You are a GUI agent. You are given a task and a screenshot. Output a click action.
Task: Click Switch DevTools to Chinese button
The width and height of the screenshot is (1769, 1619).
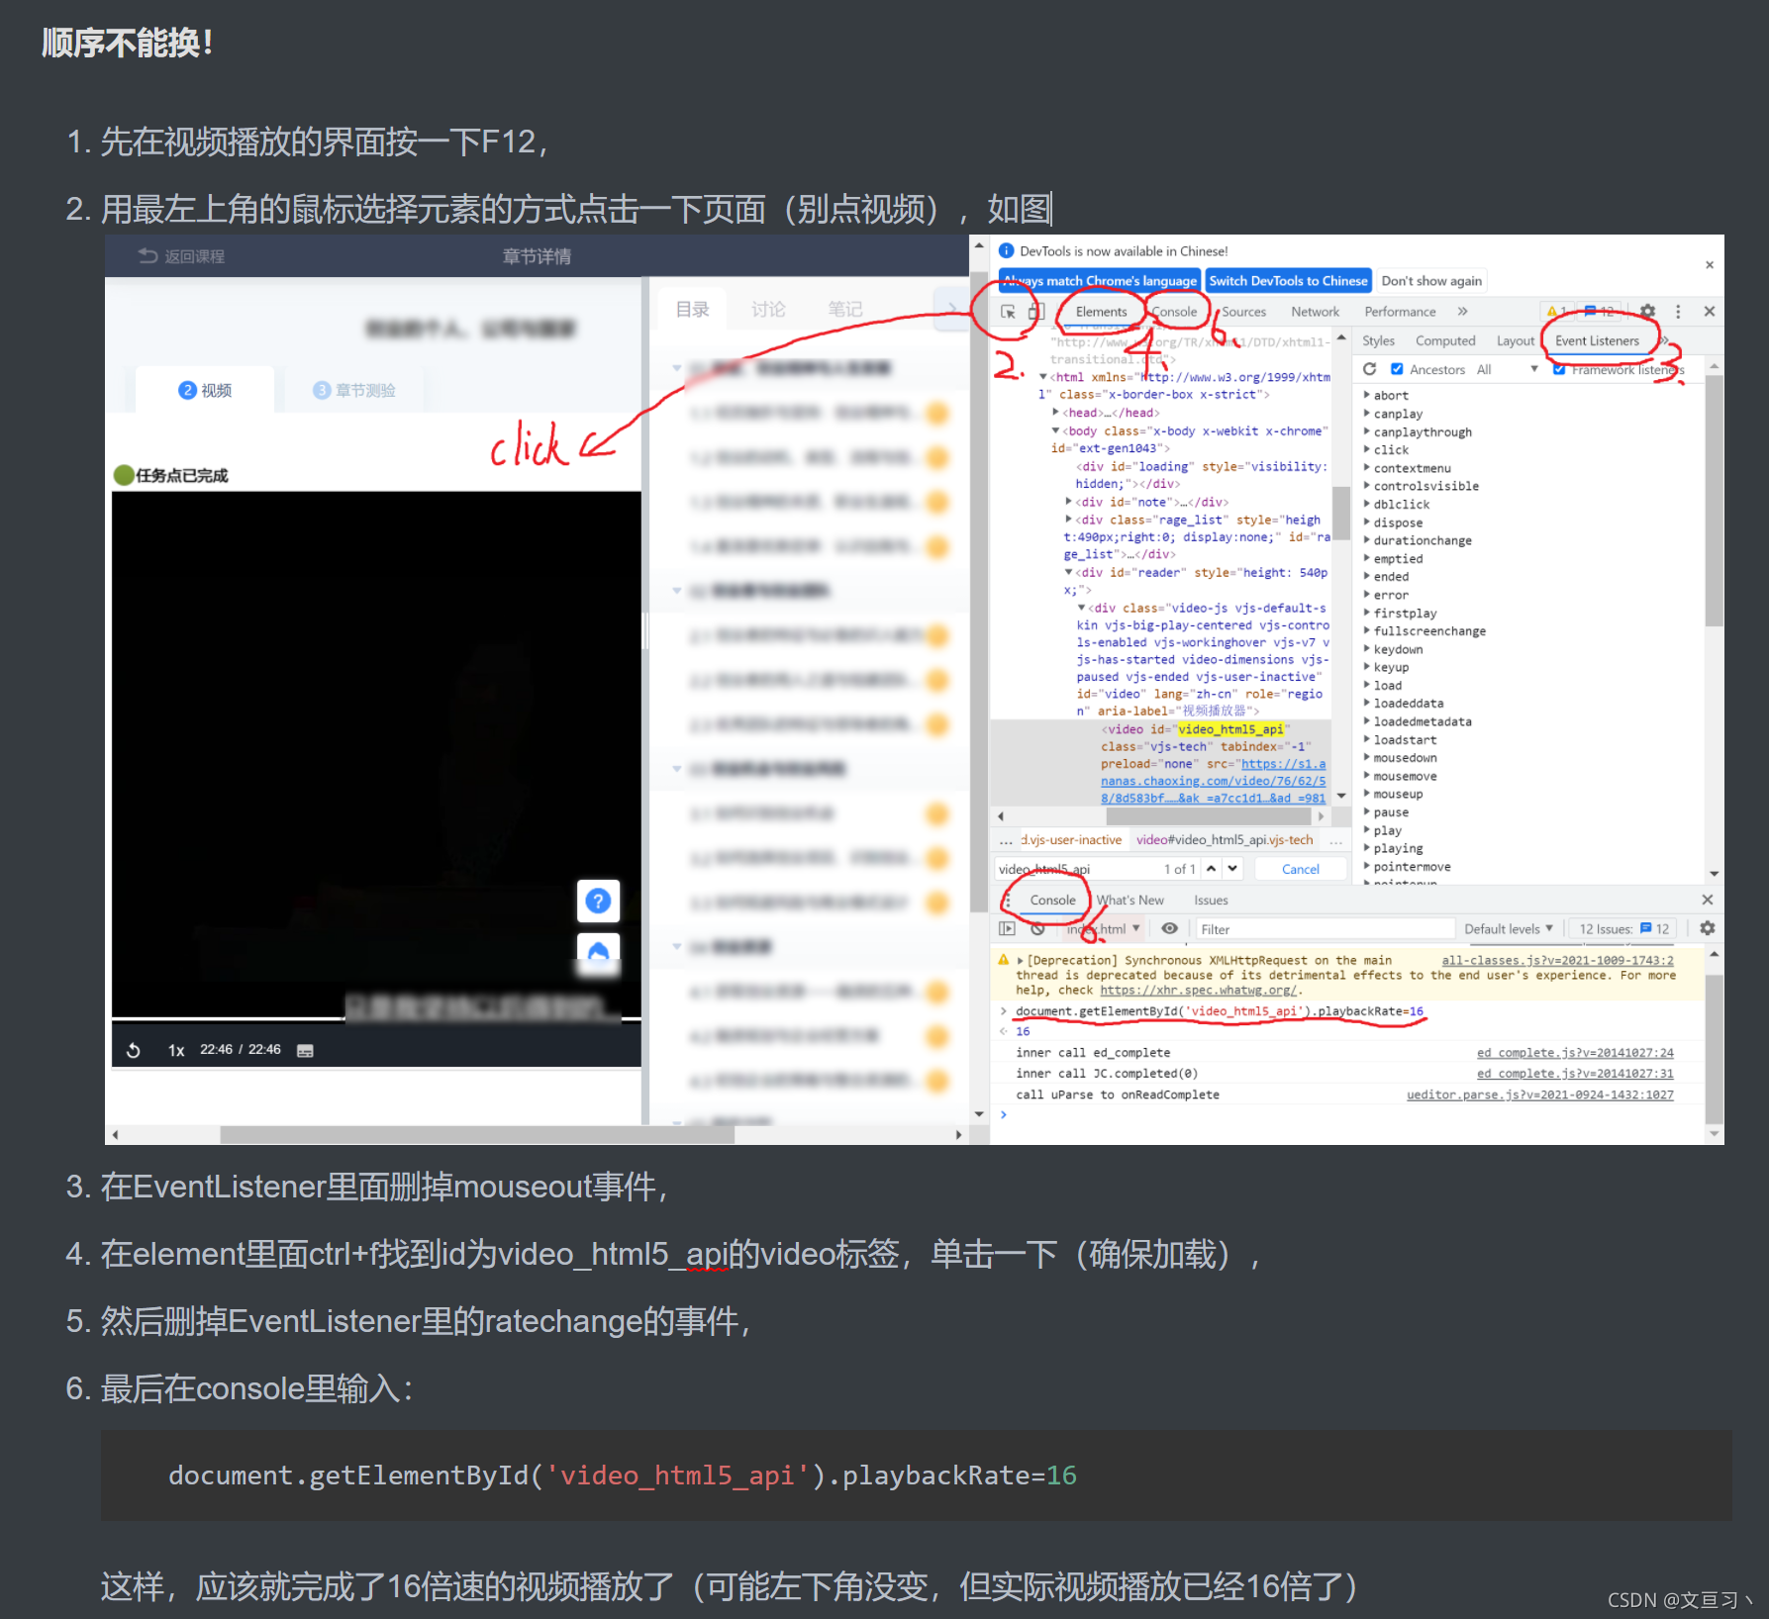pyautogui.click(x=1288, y=281)
